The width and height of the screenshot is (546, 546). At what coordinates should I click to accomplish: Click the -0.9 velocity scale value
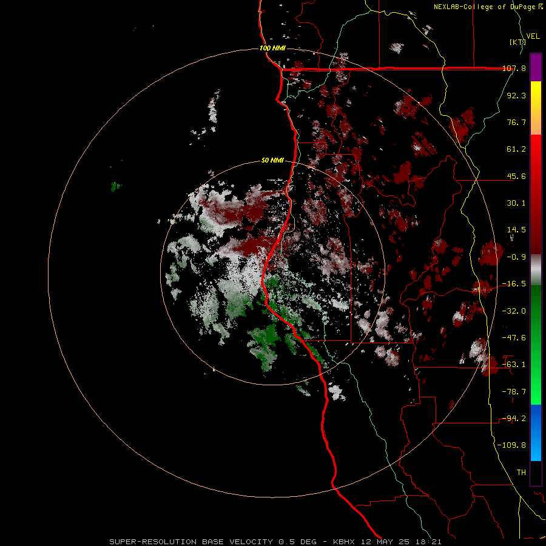point(516,257)
